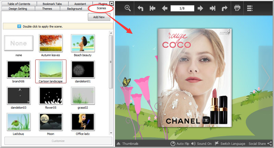
Task: Select the Autumn leaves scene thumbnail
Action: [x=51, y=43]
